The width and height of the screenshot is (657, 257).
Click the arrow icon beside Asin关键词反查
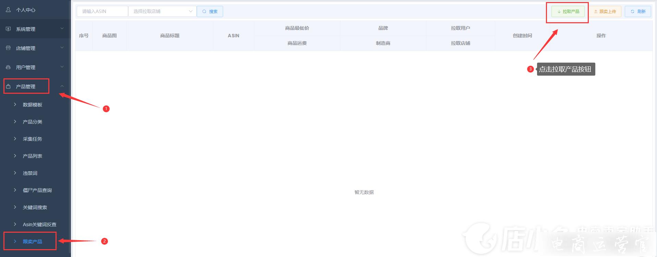(15, 224)
